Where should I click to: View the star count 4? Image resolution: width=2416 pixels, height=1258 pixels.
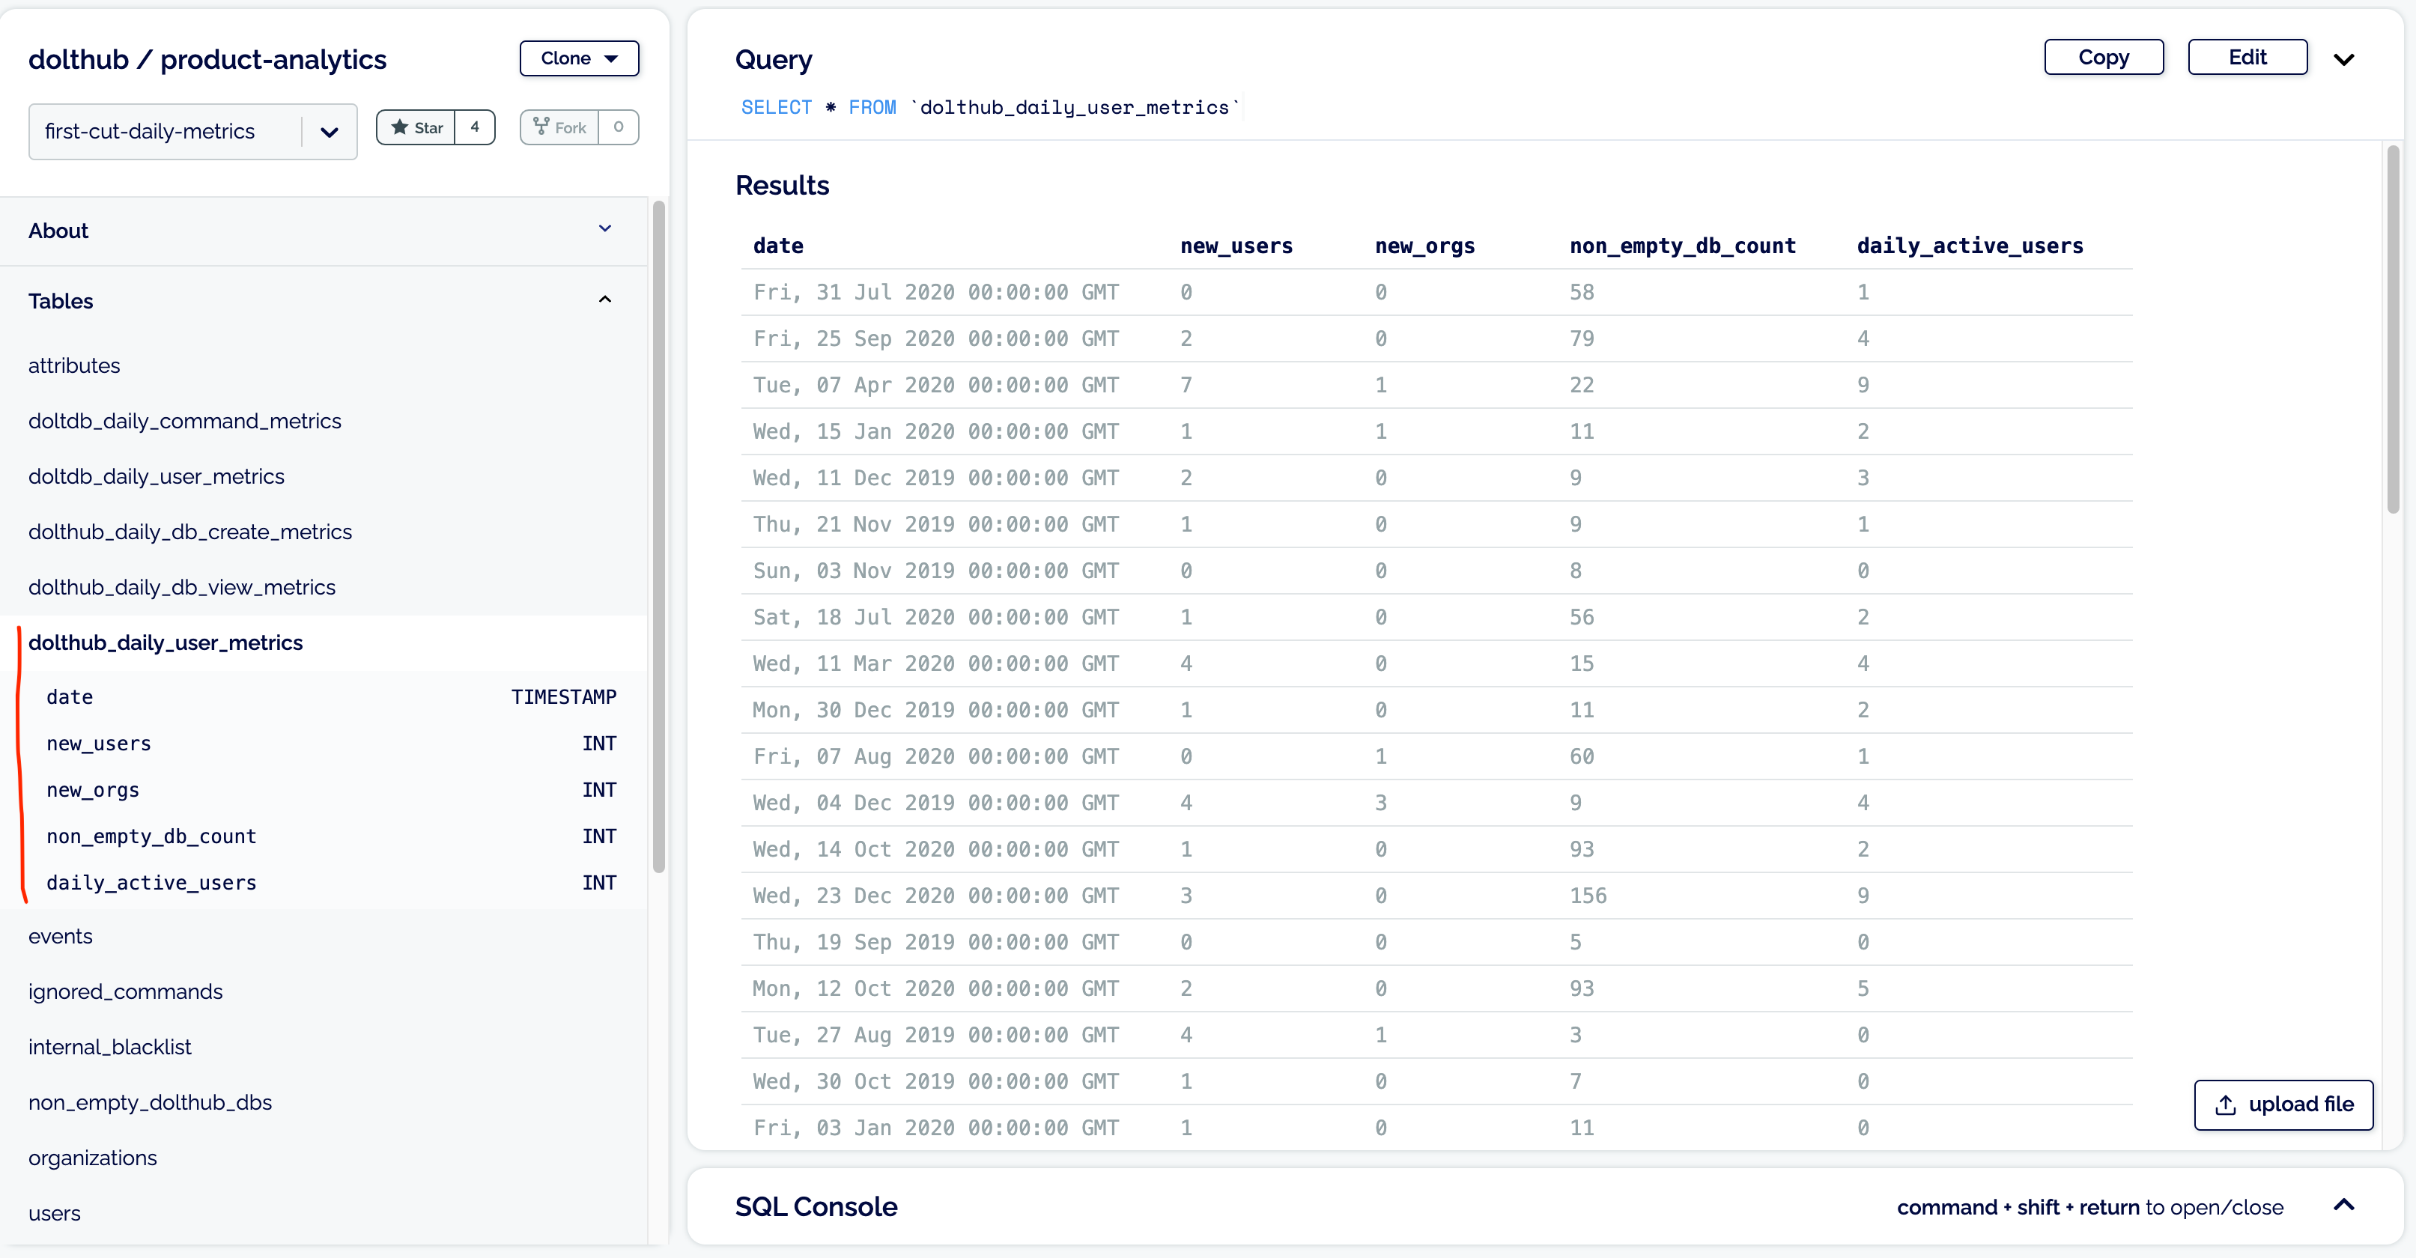[475, 127]
